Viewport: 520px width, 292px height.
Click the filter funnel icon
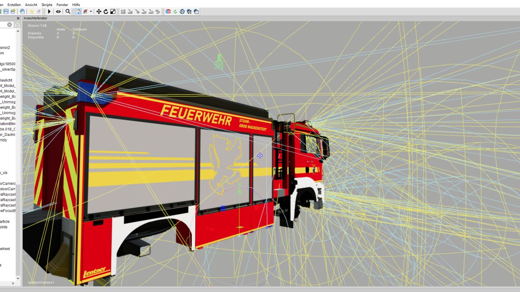[17, 25]
